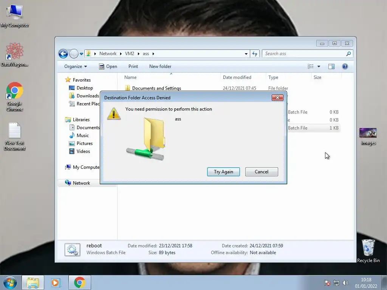Select New Text Document on desktop
The width and height of the screenshot is (387, 290).
pos(15,136)
